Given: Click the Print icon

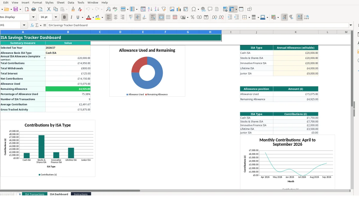Looking at the screenshot, I should pos(34,9).
